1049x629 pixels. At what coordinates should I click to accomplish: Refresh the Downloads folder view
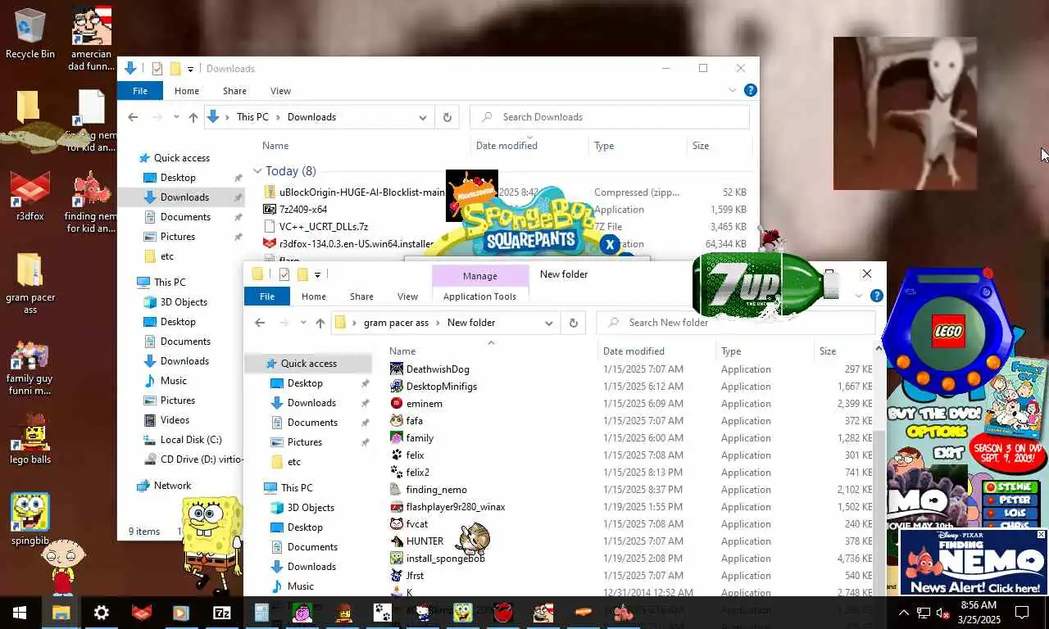point(447,117)
